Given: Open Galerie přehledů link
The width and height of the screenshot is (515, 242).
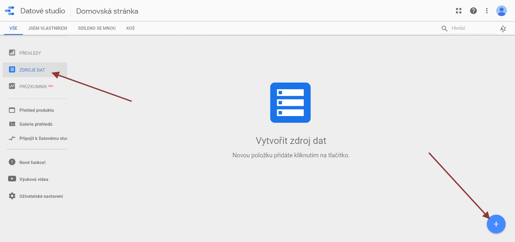Looking at the screenshot, I should click(36, 124).
